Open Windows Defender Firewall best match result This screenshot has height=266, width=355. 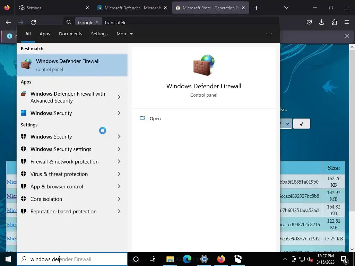(72, 65)
